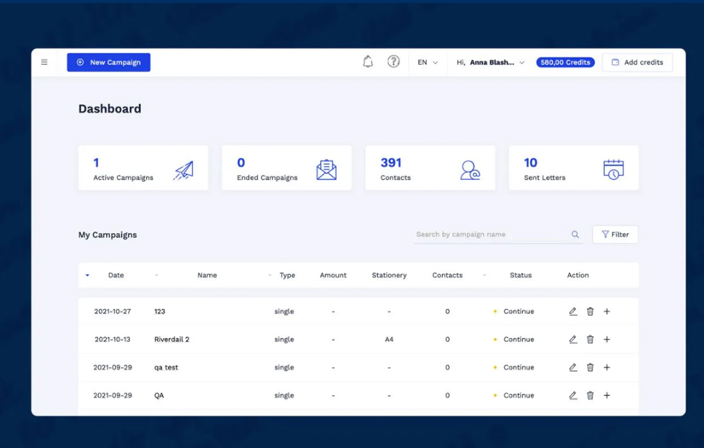Click the plus icon for Riverdail 2
Viewport: 704px width, 448px height.
tap(607, 340)
